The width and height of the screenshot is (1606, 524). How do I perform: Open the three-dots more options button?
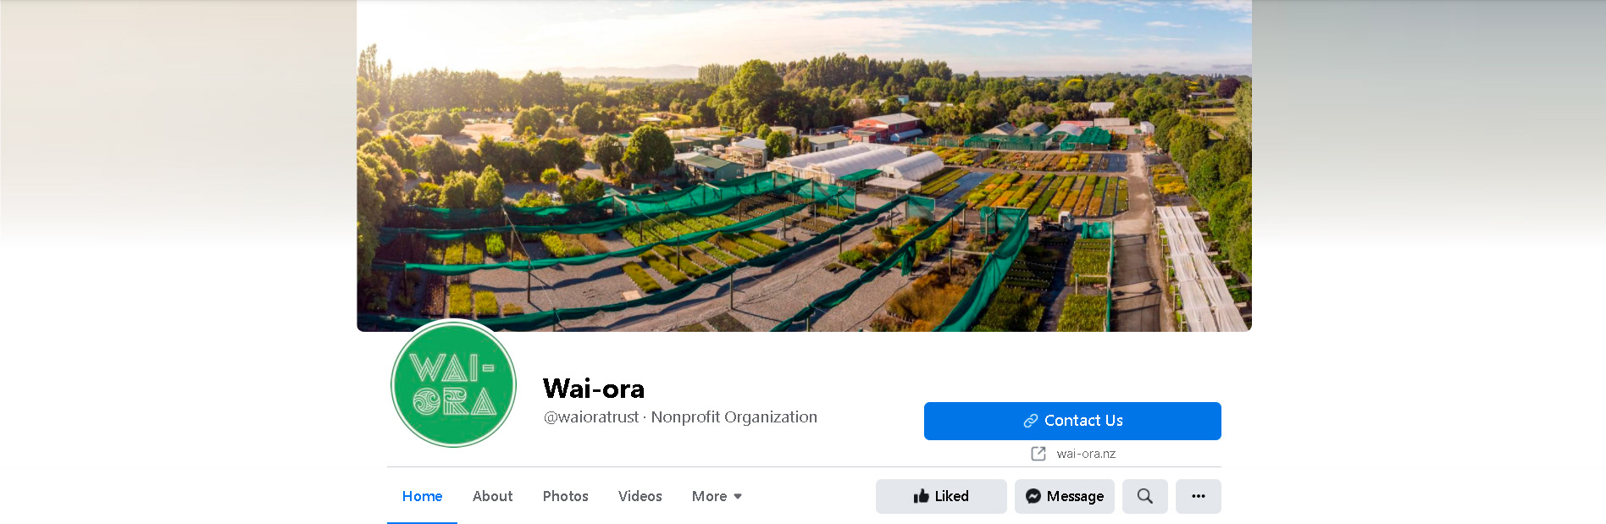click(x=1198, y=496)
